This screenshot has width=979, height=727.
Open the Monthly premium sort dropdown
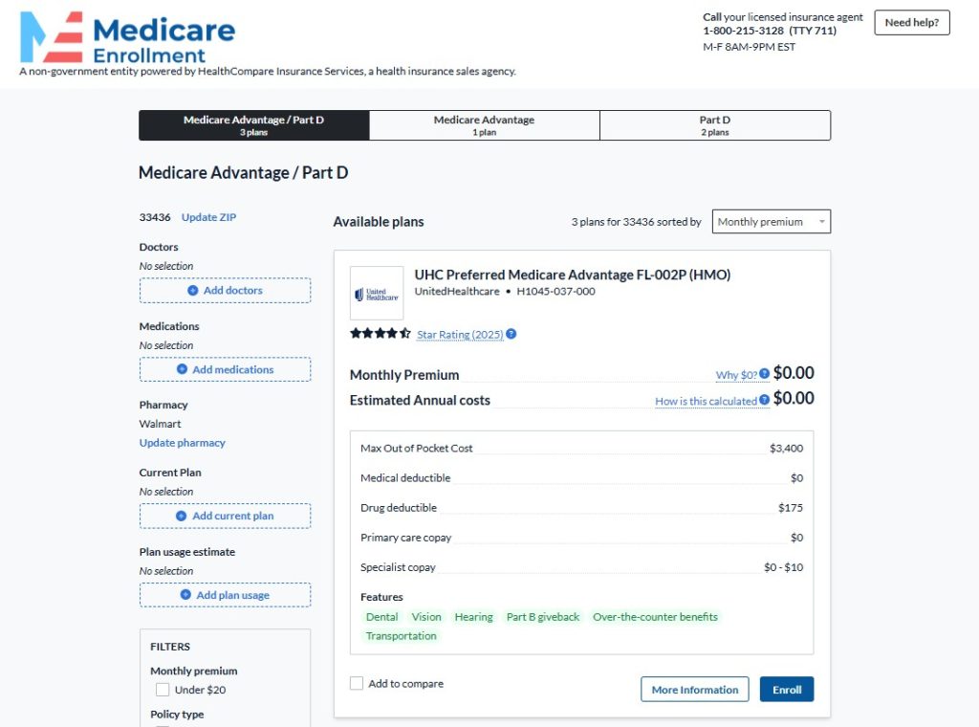[x=772, y=222]
